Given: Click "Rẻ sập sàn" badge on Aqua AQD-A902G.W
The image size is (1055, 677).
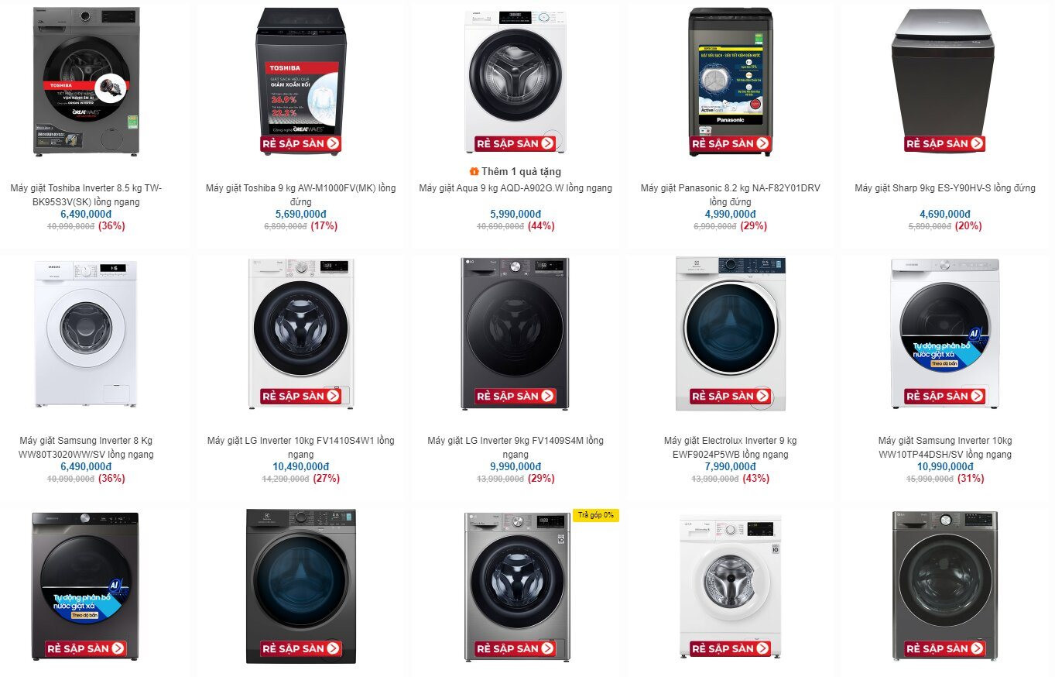Looking at the screenshot, I should (x=516, y=143).
